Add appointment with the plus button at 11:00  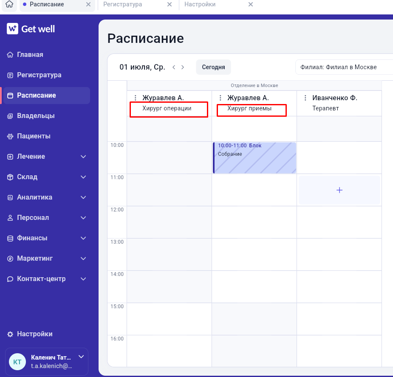(x=339, y=190)
